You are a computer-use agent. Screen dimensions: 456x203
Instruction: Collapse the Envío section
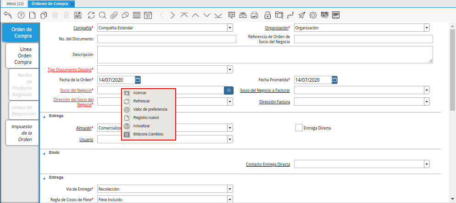pyautogui.click(x=44, y=152)
